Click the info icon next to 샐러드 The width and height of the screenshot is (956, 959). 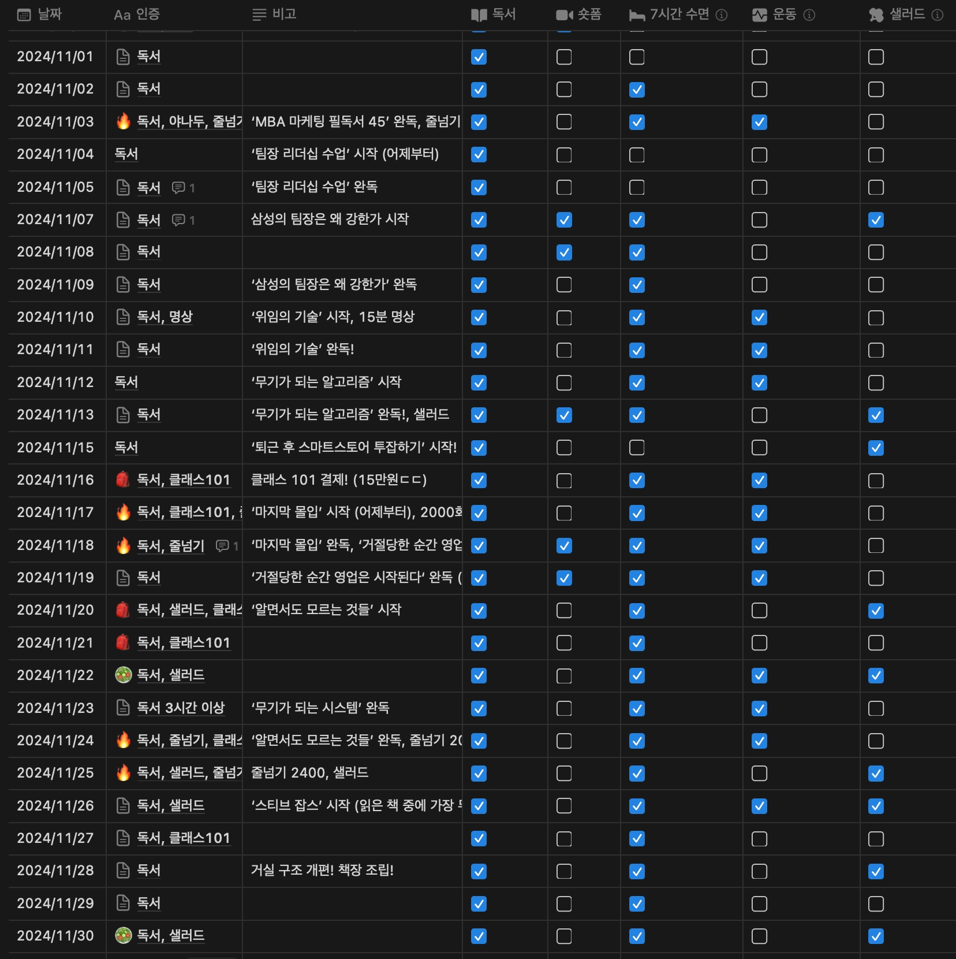point(938,15)
